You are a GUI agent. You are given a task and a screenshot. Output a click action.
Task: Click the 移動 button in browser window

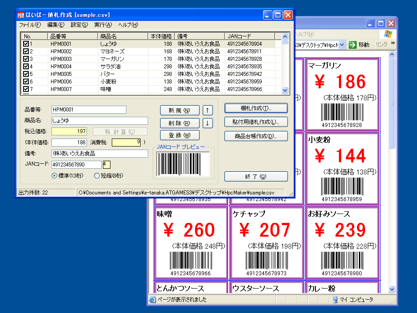[x=359, y=45]
